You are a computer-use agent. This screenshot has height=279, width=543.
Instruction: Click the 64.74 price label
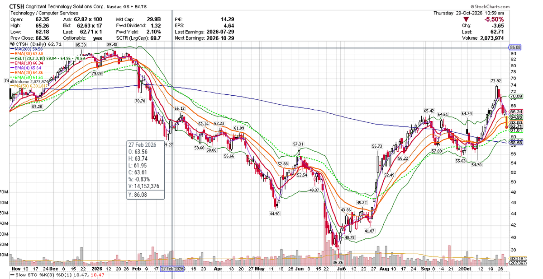click(467, 113)
